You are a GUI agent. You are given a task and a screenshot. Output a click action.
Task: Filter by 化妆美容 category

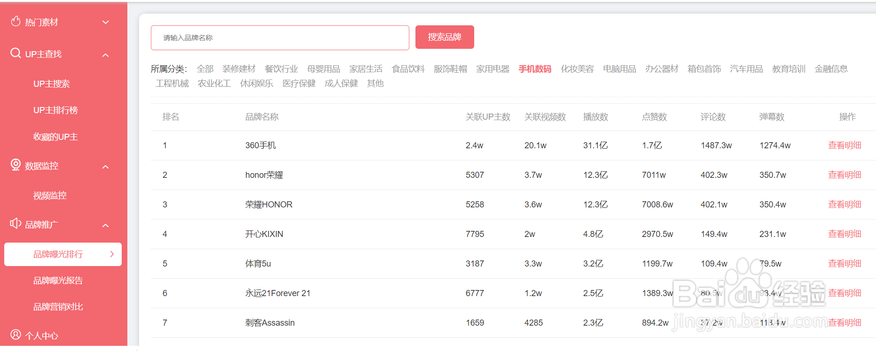pyautogui.click(x=577, y=69)
